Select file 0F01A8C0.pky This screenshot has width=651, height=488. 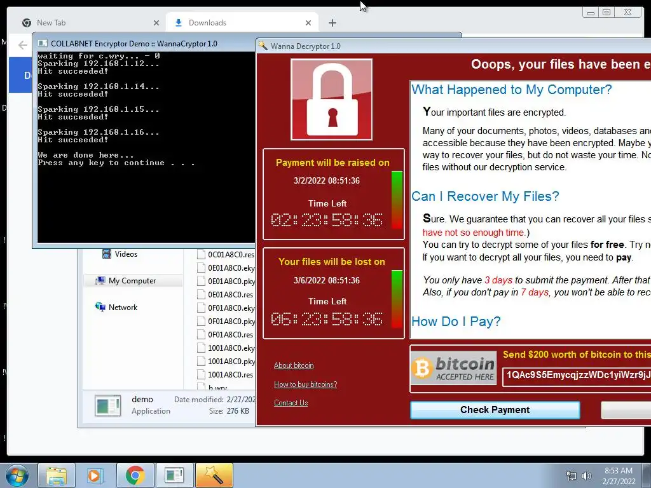(x=226, y=321)
